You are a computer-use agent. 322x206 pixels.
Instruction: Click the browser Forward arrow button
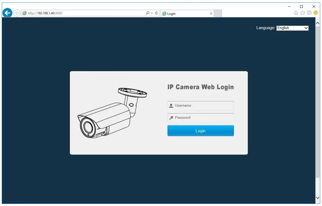click(17, 13)
